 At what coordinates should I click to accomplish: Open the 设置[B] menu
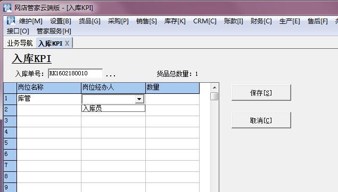tap(61, 21)
